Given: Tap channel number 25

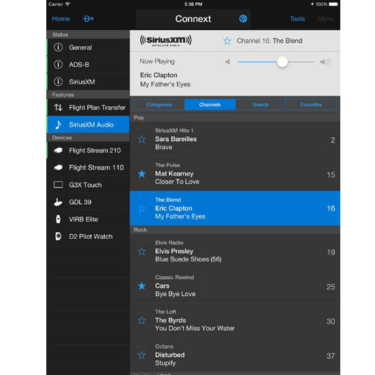Looking at the screenshot, I should 331,287.
